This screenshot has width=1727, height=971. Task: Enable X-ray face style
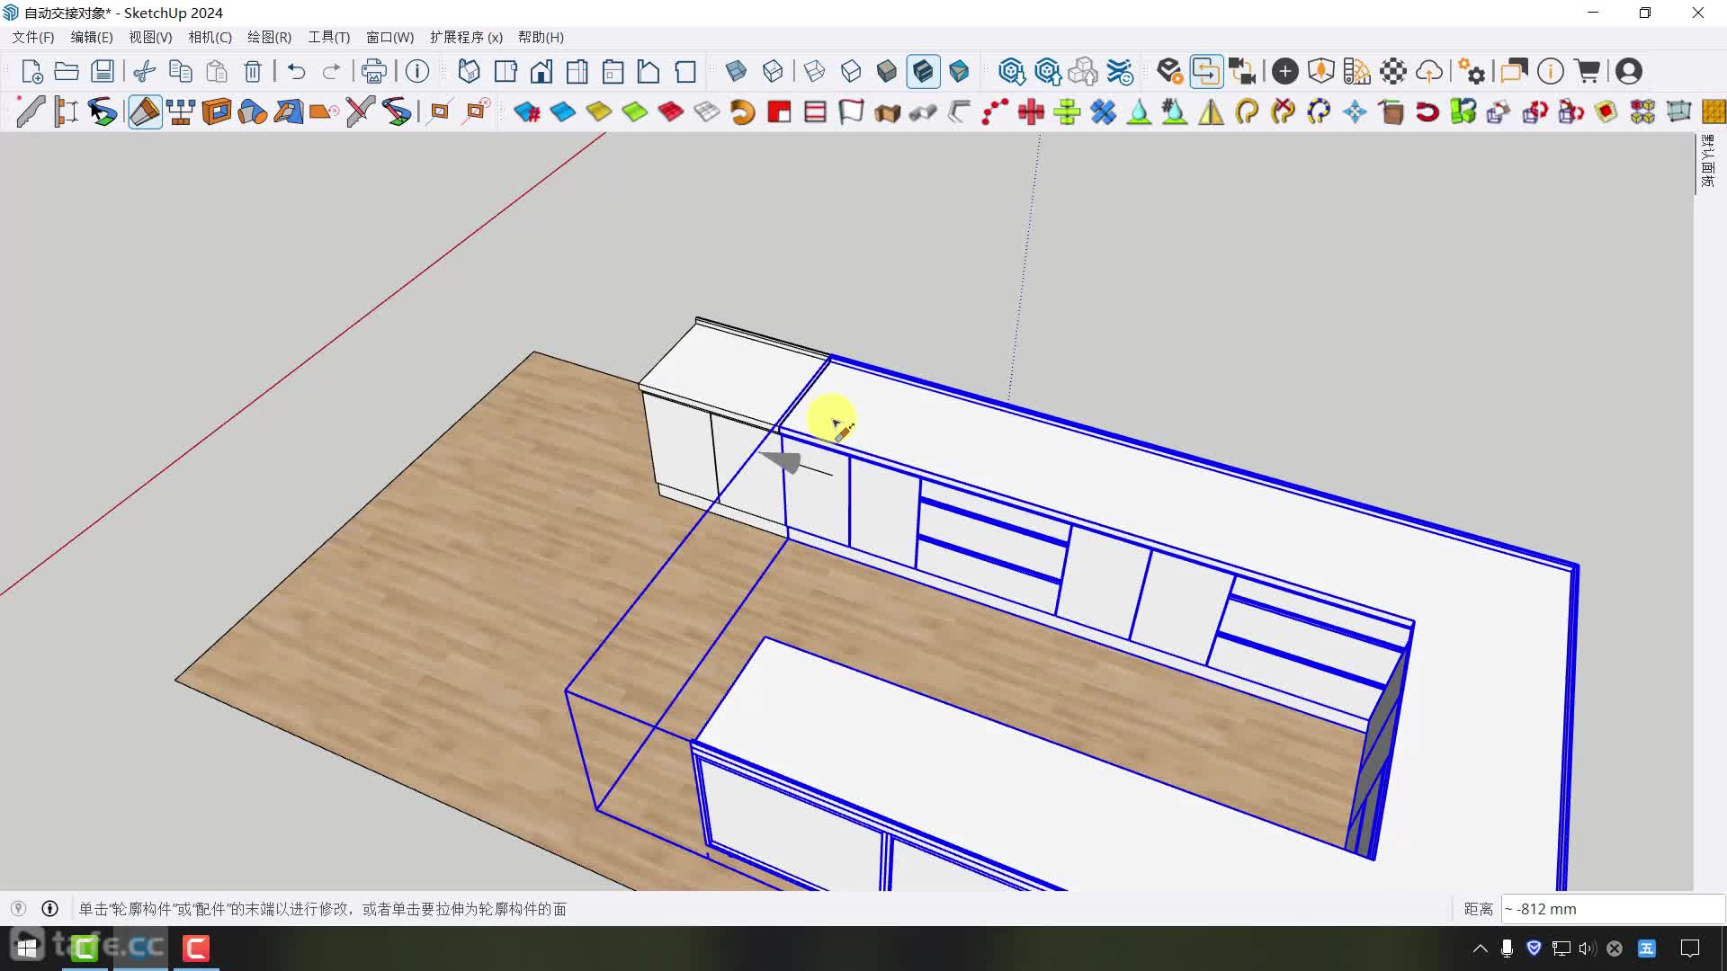pyautogui.click(x=736, y=71)
